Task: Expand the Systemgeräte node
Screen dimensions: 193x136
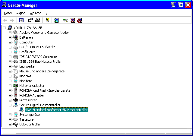Action: [x=10, y=115]
